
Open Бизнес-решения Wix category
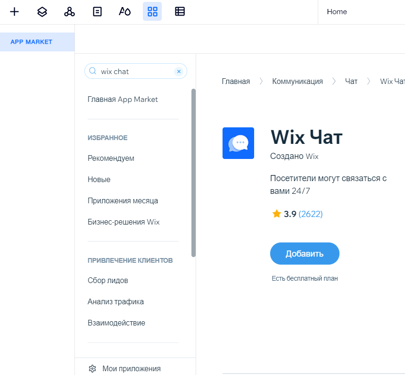point(124,222)
